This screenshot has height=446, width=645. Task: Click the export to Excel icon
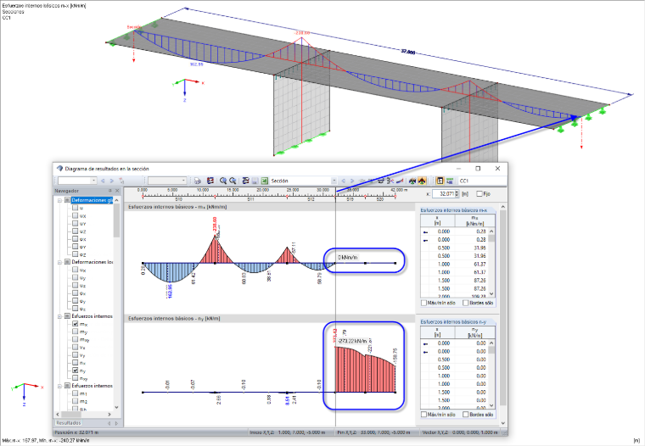265,181
